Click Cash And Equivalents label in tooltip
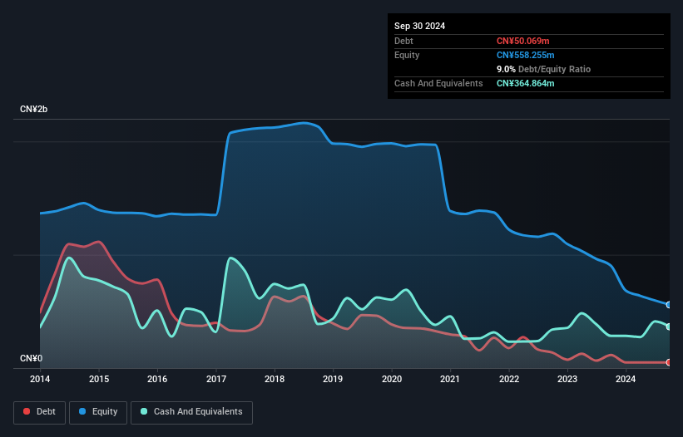The width and height of the screenshot is (683, 437). (x=438, y=83)
